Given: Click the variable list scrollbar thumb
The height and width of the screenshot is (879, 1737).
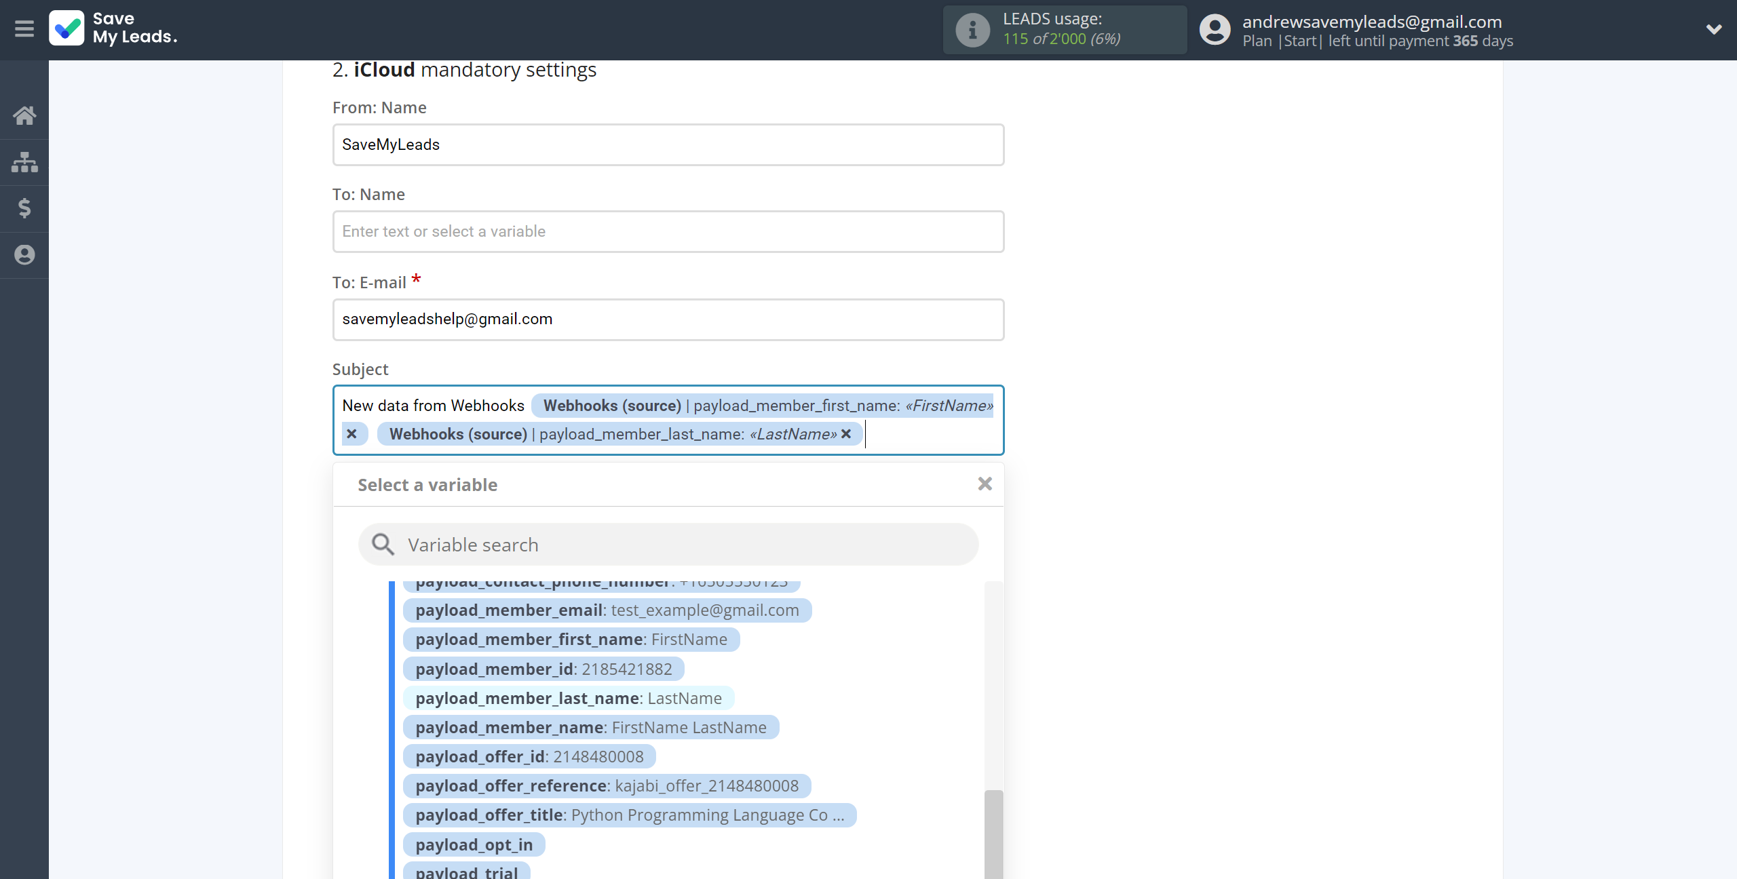Looking at the screenshot, I should click(993, 834).
